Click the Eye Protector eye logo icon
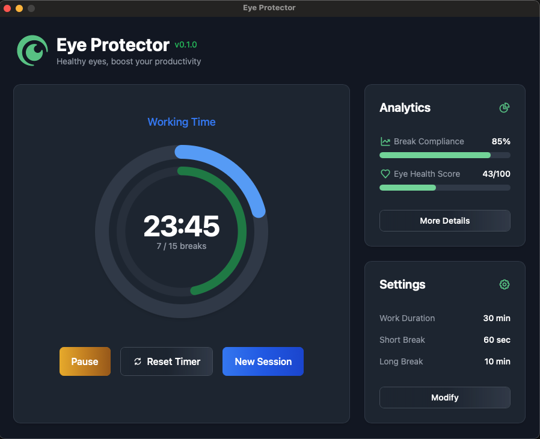This screenshot has height=439, width=540. [x=32, y=51]
